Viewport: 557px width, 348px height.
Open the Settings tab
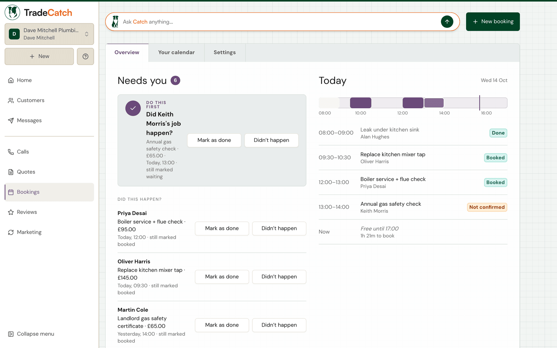[x=224, y=52]
